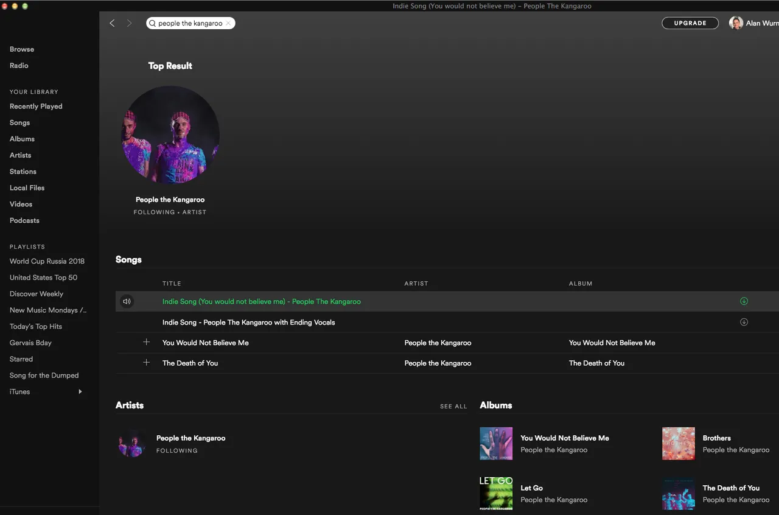Add The Death of You with plus icon
The width and height of the screenshot is (779, 515).
146,363
